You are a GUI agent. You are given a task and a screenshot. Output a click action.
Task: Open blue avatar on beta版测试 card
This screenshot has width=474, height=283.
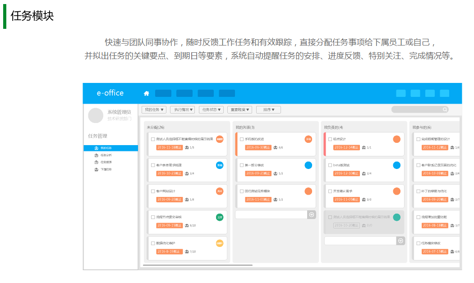(396, 165)
